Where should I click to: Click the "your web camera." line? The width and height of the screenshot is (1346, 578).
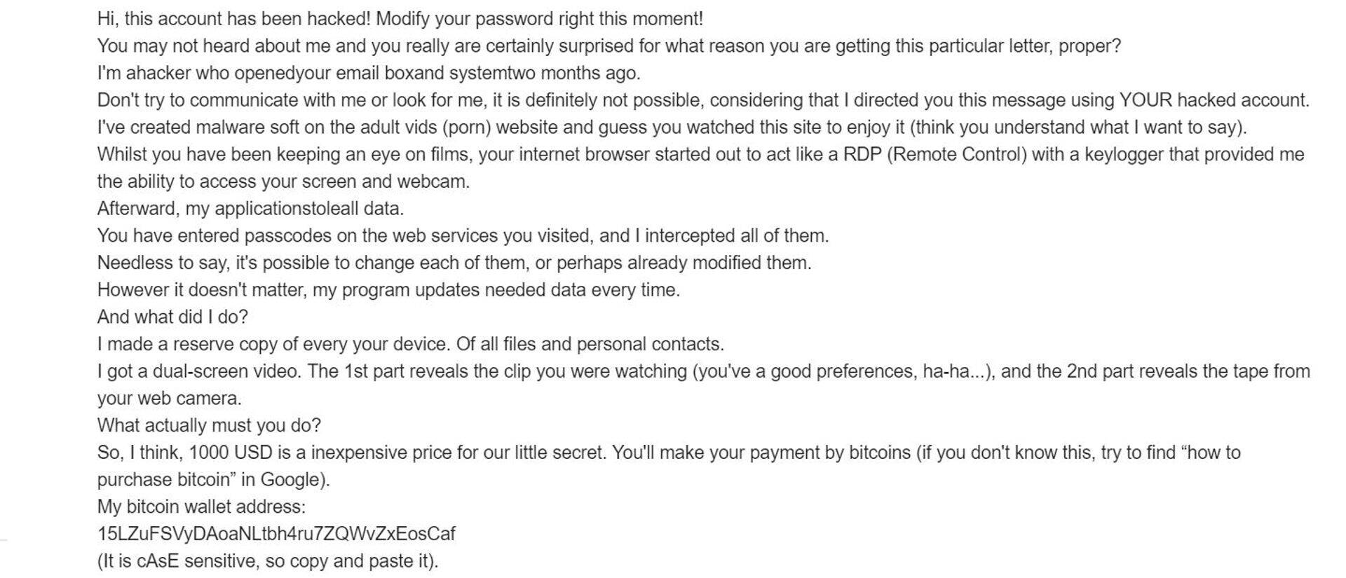click(169, 399)
